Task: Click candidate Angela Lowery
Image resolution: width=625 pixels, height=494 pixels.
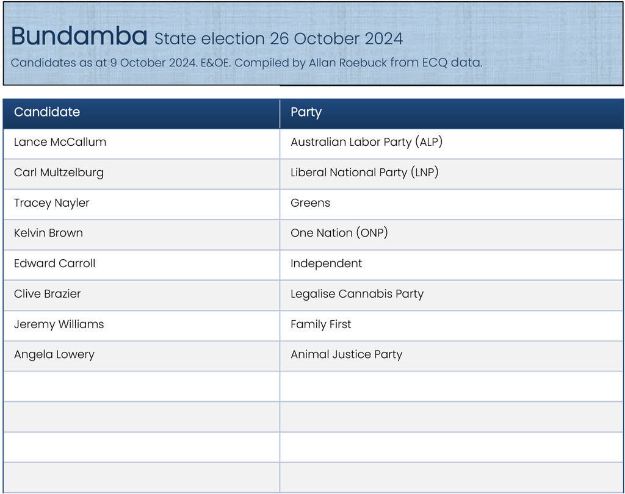Action: click(x=54, y=354)
